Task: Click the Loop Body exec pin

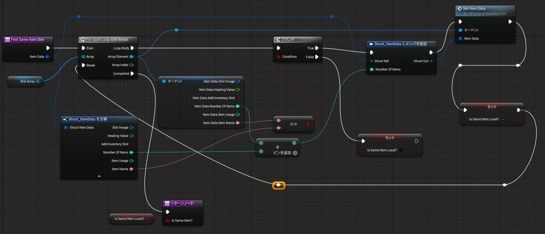Action: pyautogui.click(x=132, y=48)
